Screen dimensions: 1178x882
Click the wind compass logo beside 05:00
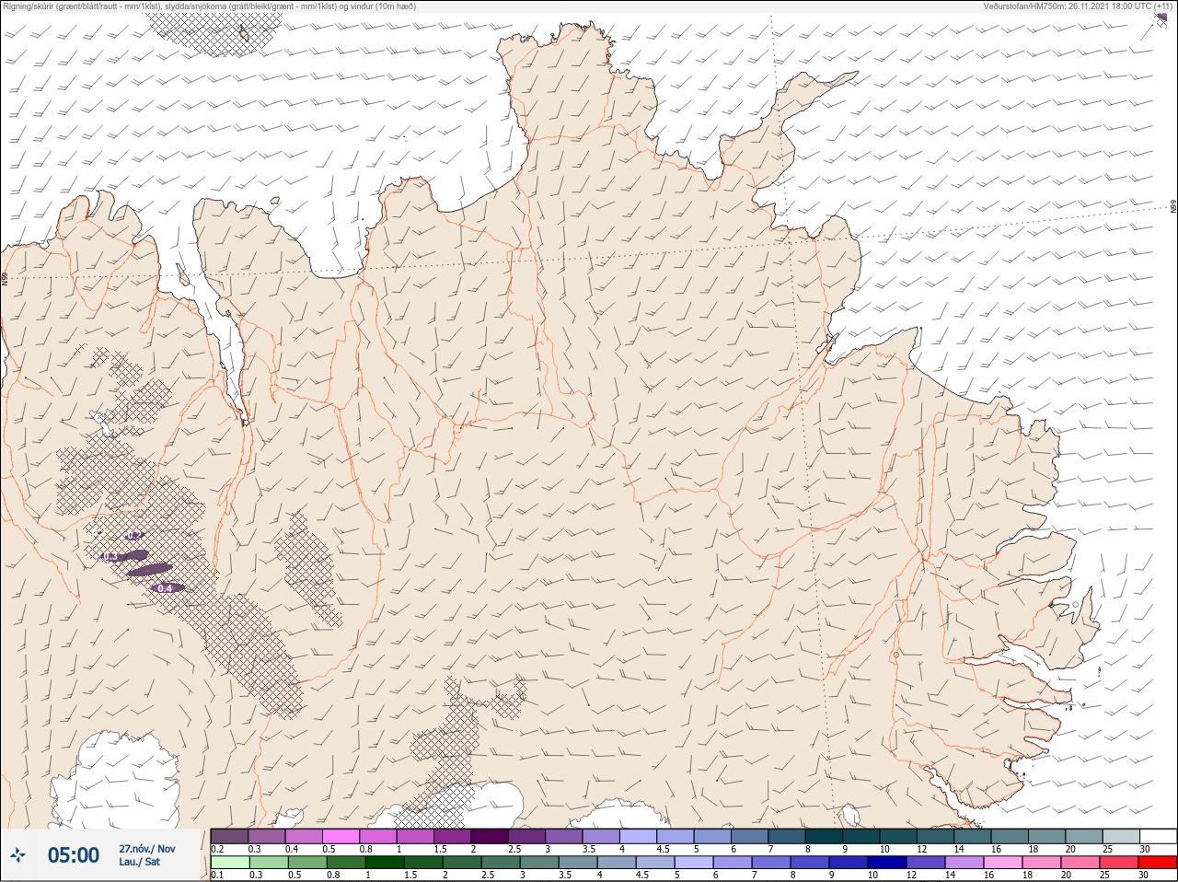(x=17, y=855)
